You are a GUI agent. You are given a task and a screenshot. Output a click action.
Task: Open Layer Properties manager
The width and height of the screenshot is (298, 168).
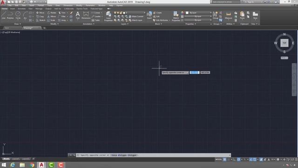click(108, 16)
